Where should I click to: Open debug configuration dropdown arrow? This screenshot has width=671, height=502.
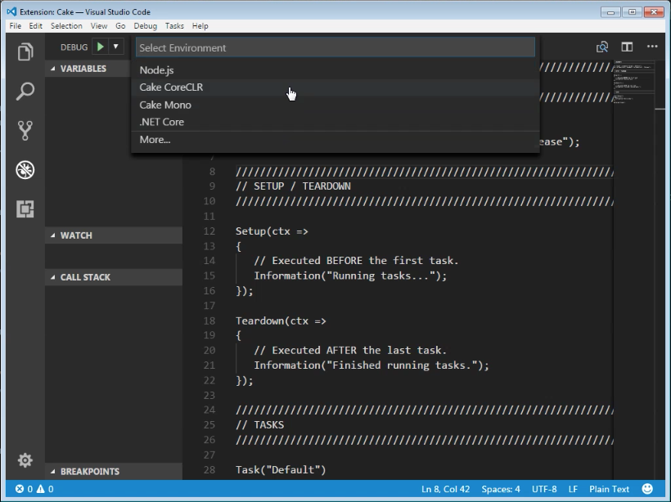coord(115,47)
